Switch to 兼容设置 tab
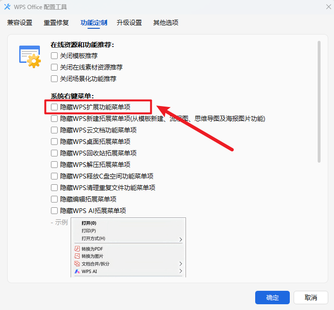The image size is (334, 310). (x=20, y=23)
